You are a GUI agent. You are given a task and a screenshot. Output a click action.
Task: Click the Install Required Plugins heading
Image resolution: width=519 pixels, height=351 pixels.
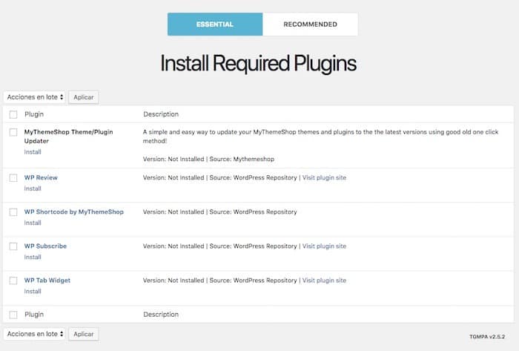pyautogui.click(x=259, y=64)
